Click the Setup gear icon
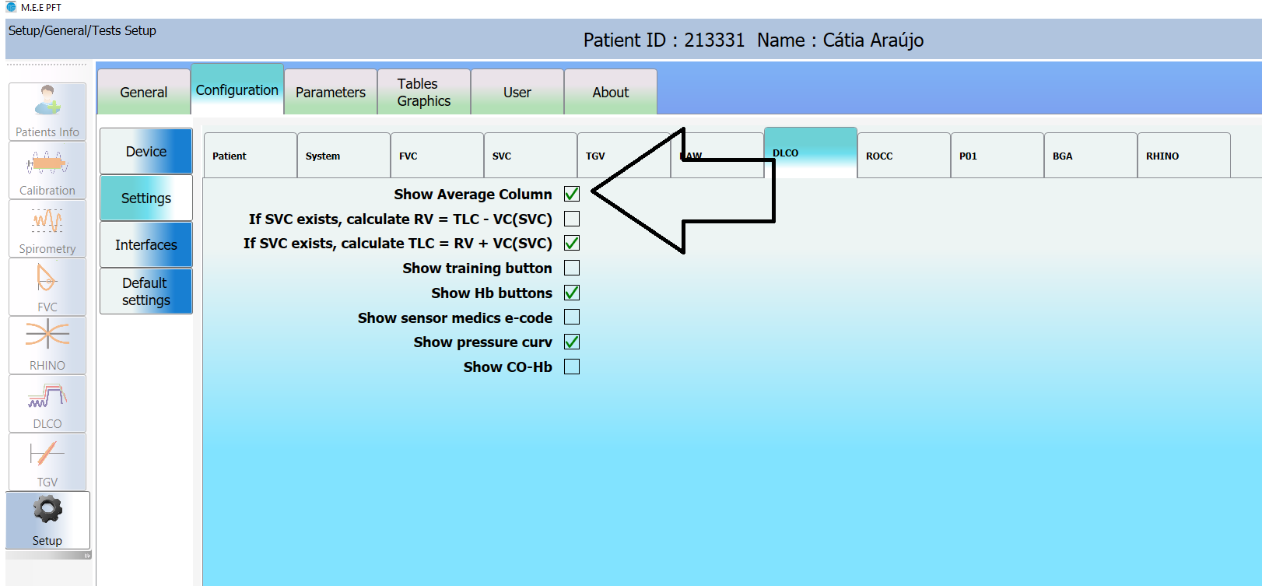This screenshot has height=586, width=1262. click(47, 520)
